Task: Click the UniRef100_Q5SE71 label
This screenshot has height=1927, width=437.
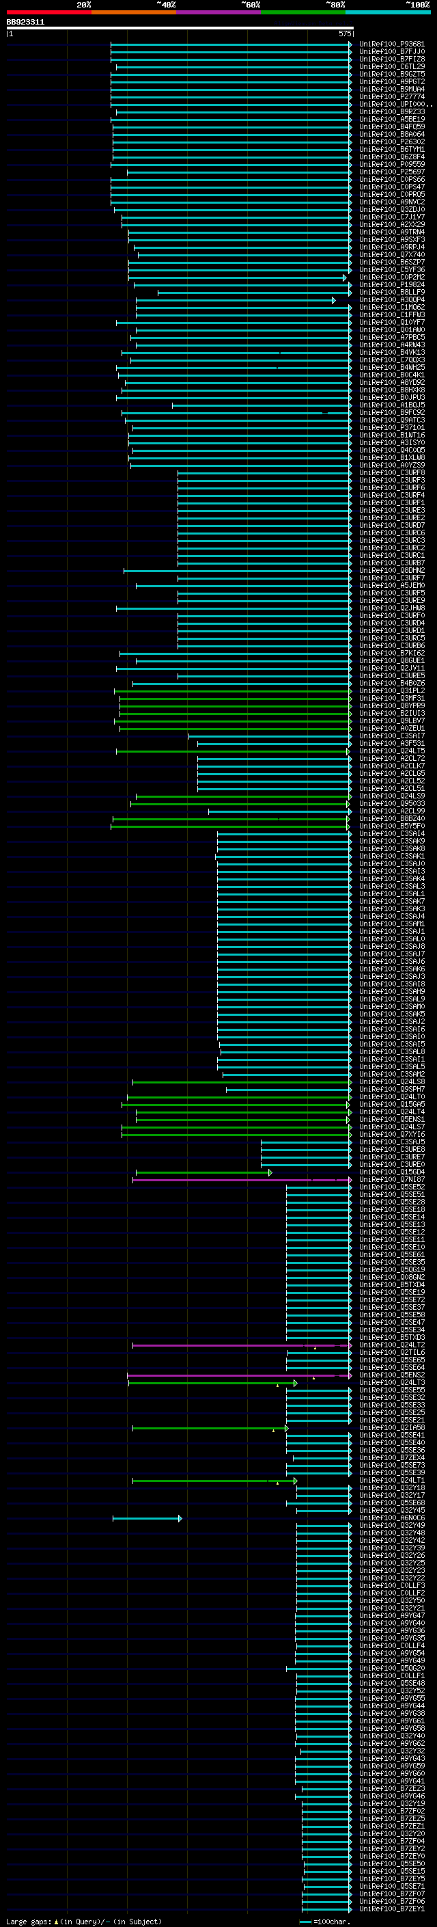Action: coord(392,1887)
